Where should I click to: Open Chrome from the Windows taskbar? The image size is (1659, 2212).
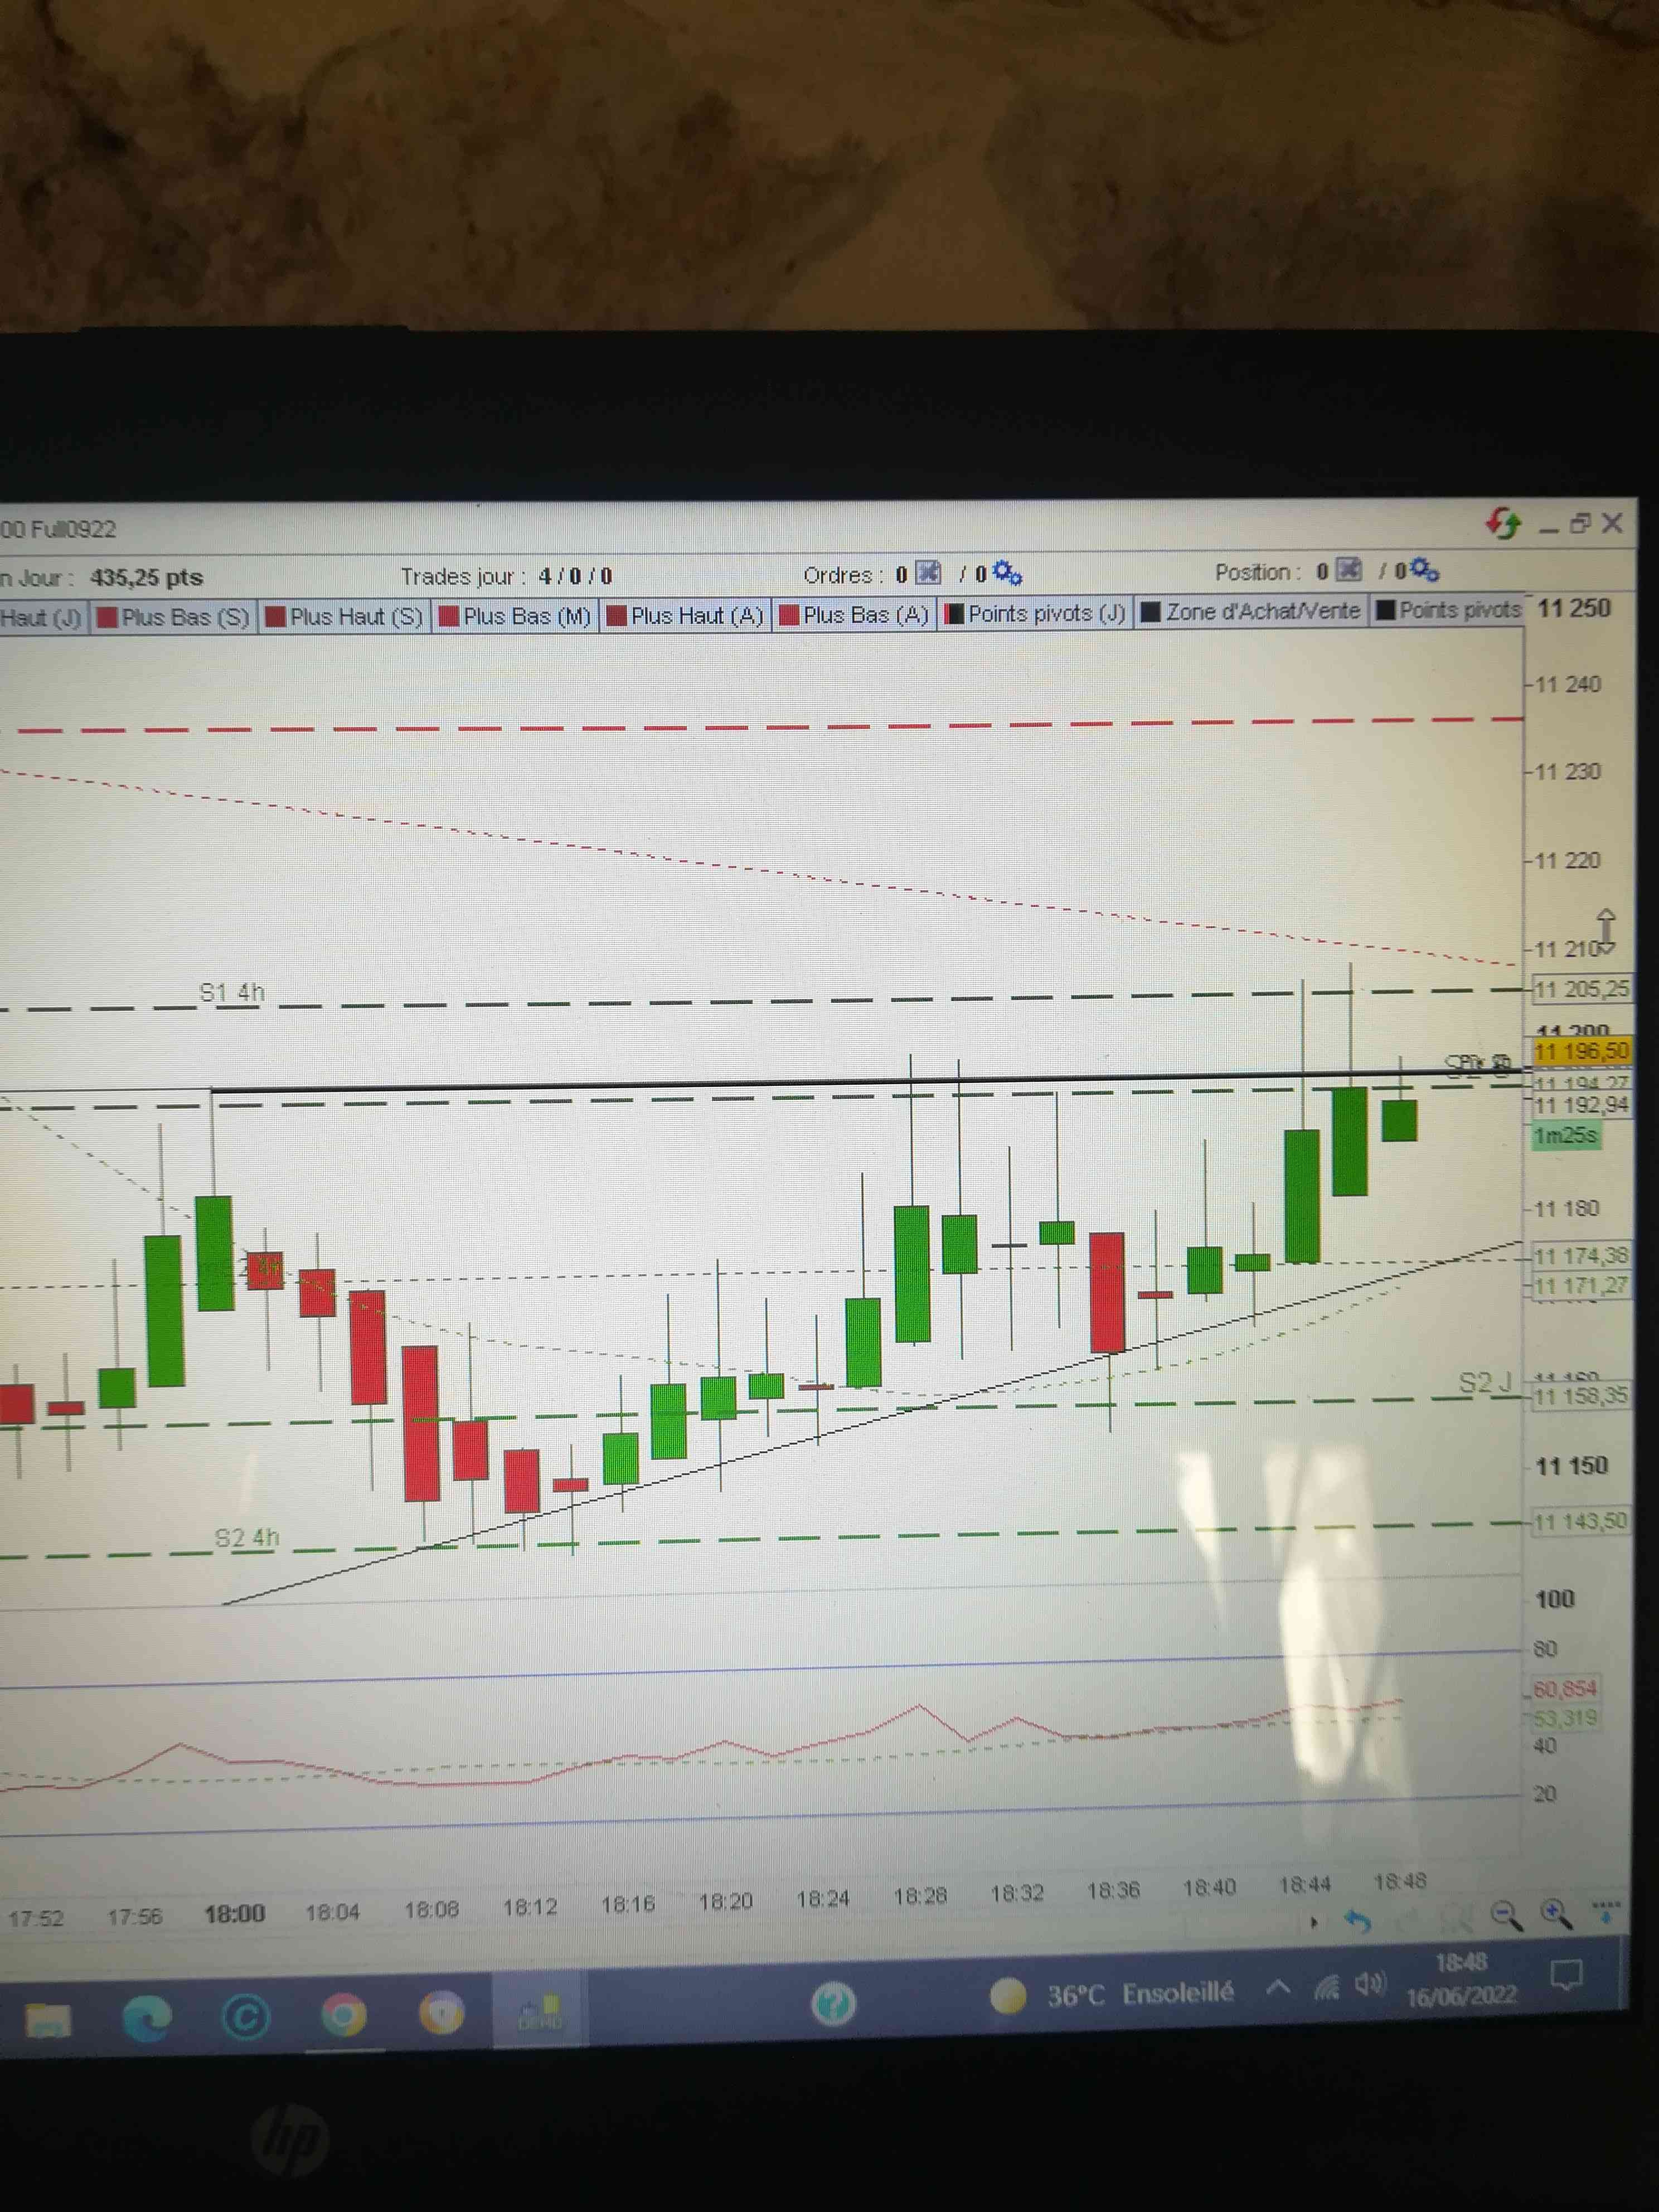click(x=343, y=2015)
